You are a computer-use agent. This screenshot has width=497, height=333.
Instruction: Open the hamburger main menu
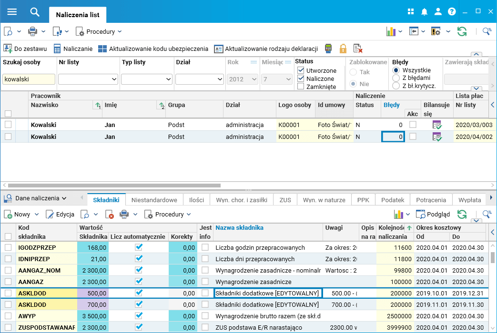tap(12, 12)
